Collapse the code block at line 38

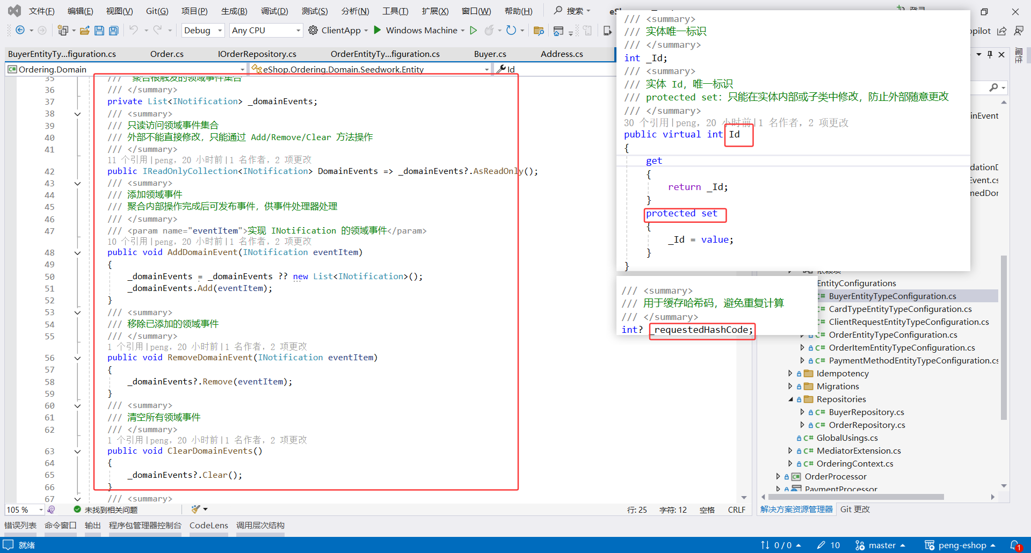pyautogui.click(x=77, y=114)
